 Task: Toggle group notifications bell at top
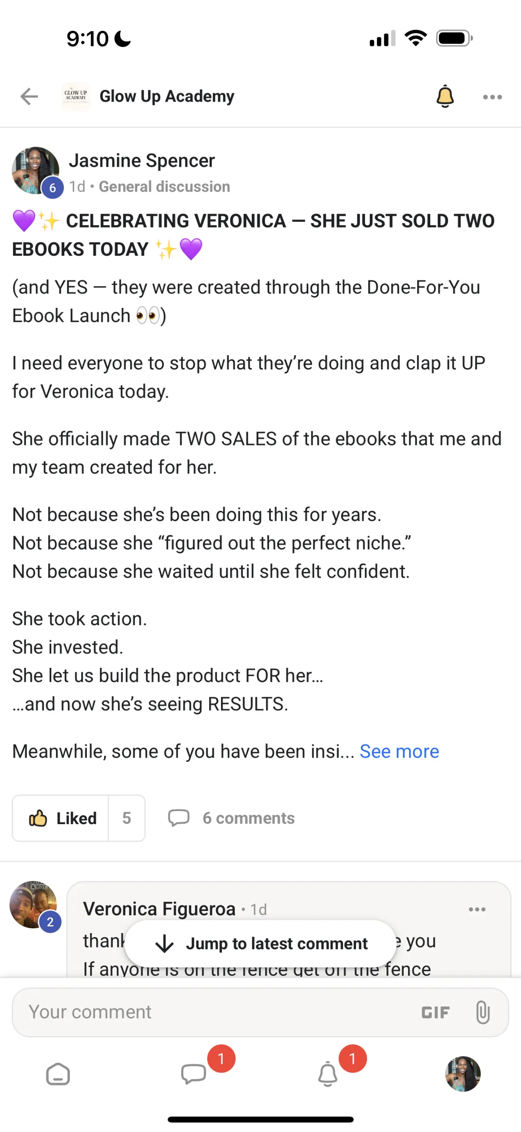pos(445,97)
